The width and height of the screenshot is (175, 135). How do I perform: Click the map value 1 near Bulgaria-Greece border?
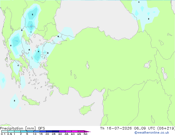(31, 32)
